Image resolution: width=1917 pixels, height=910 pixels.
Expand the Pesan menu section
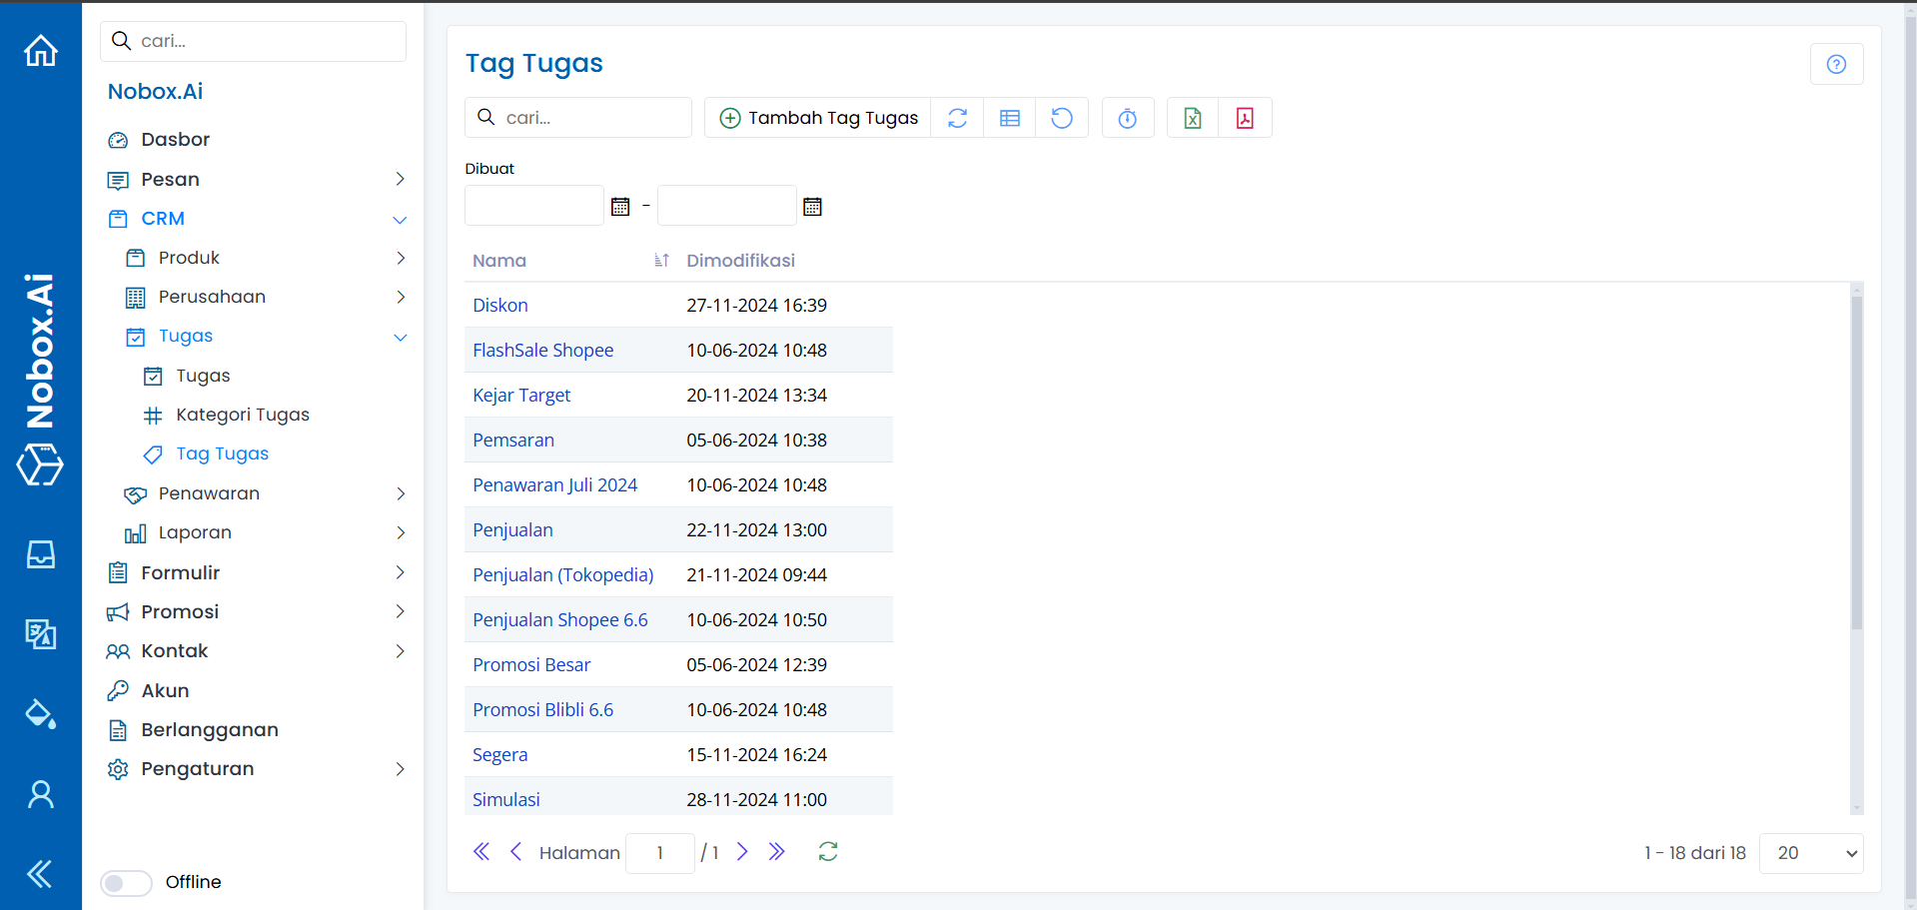400,180
